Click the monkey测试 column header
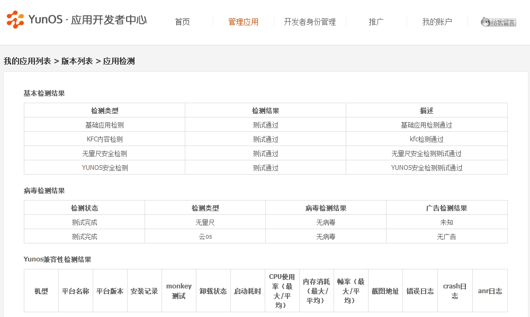The height and width of the screenshot is (317, 530). click(x=179, y=291)
